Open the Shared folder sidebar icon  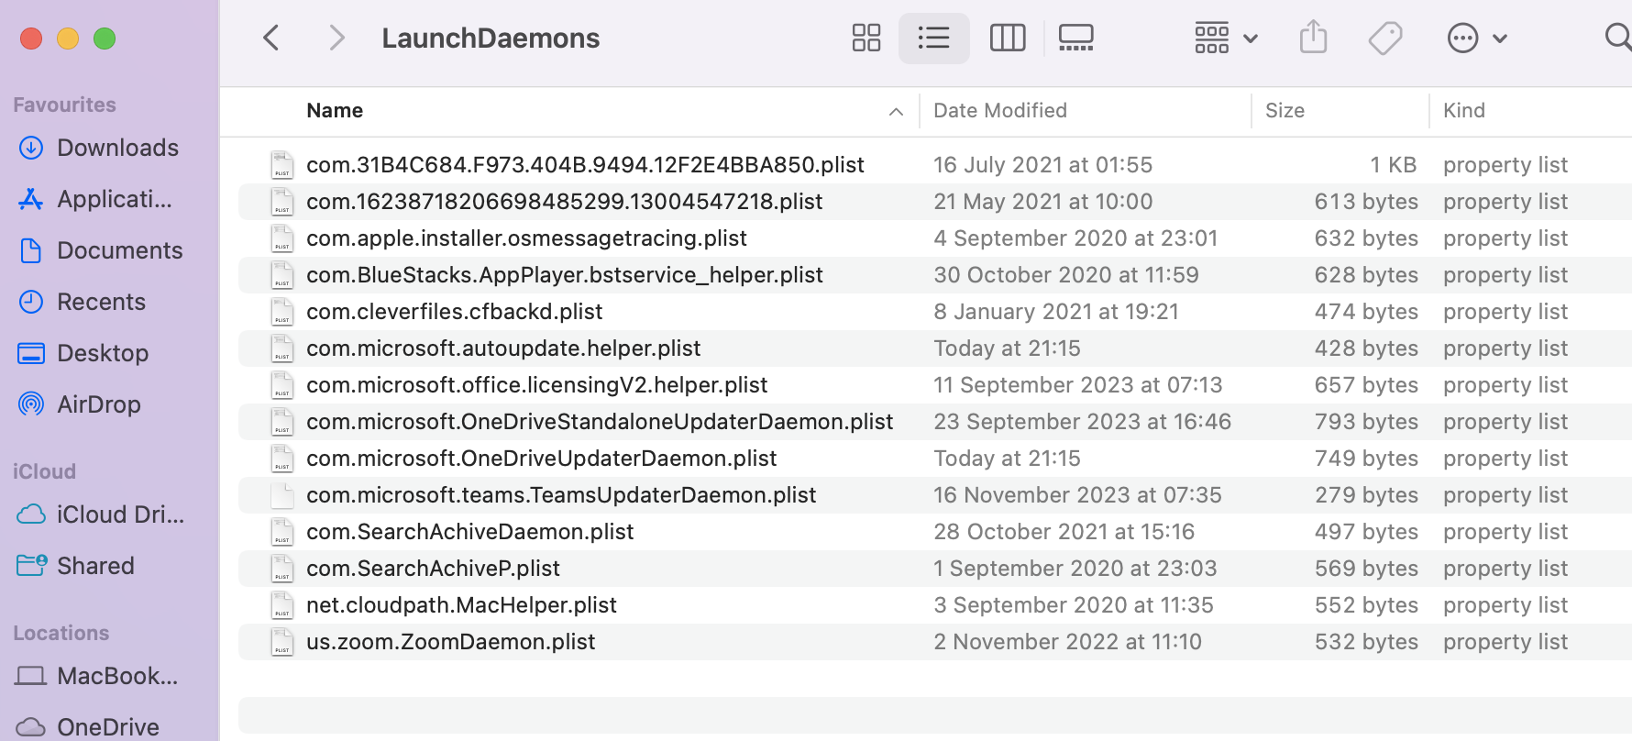coord(31,566)
